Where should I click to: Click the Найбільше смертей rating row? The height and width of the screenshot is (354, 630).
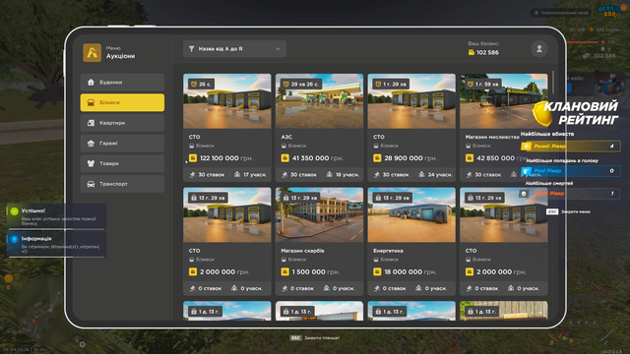571,194
